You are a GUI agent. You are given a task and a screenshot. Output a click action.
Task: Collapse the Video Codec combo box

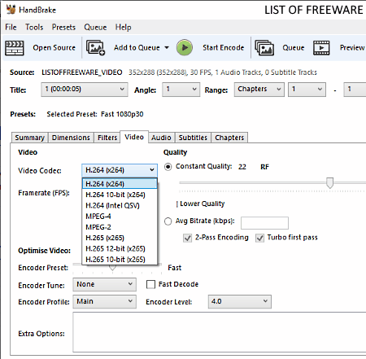pos(120,170)
